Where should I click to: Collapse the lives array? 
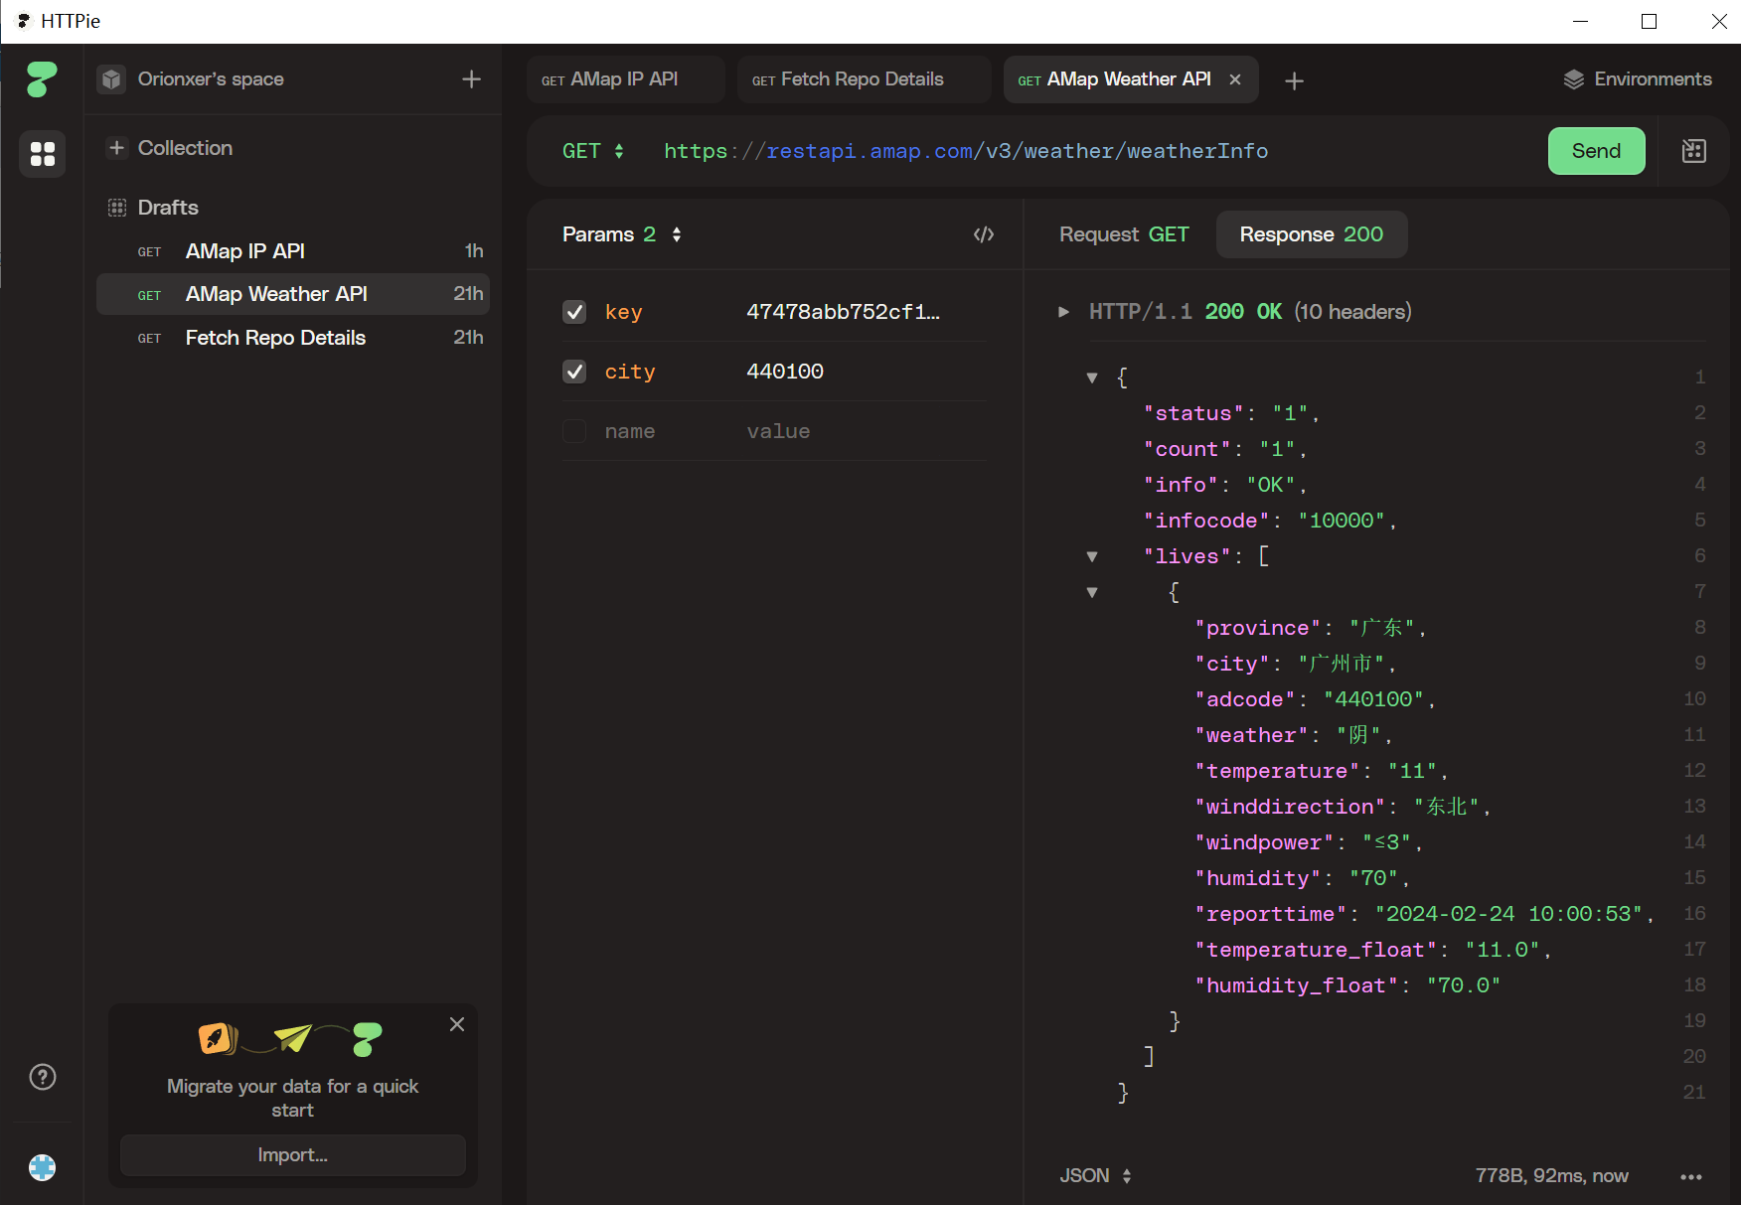(1092, 556)
